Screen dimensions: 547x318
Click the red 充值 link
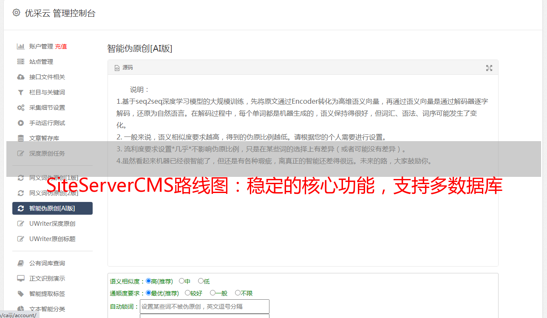pos(61,46)
